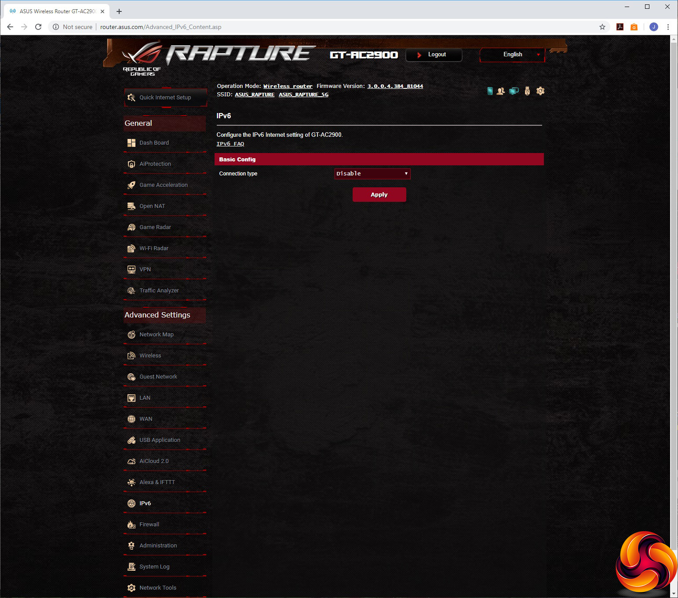Reload the page with browser refresh button
The image size is (678, 598).
[38, 27]
